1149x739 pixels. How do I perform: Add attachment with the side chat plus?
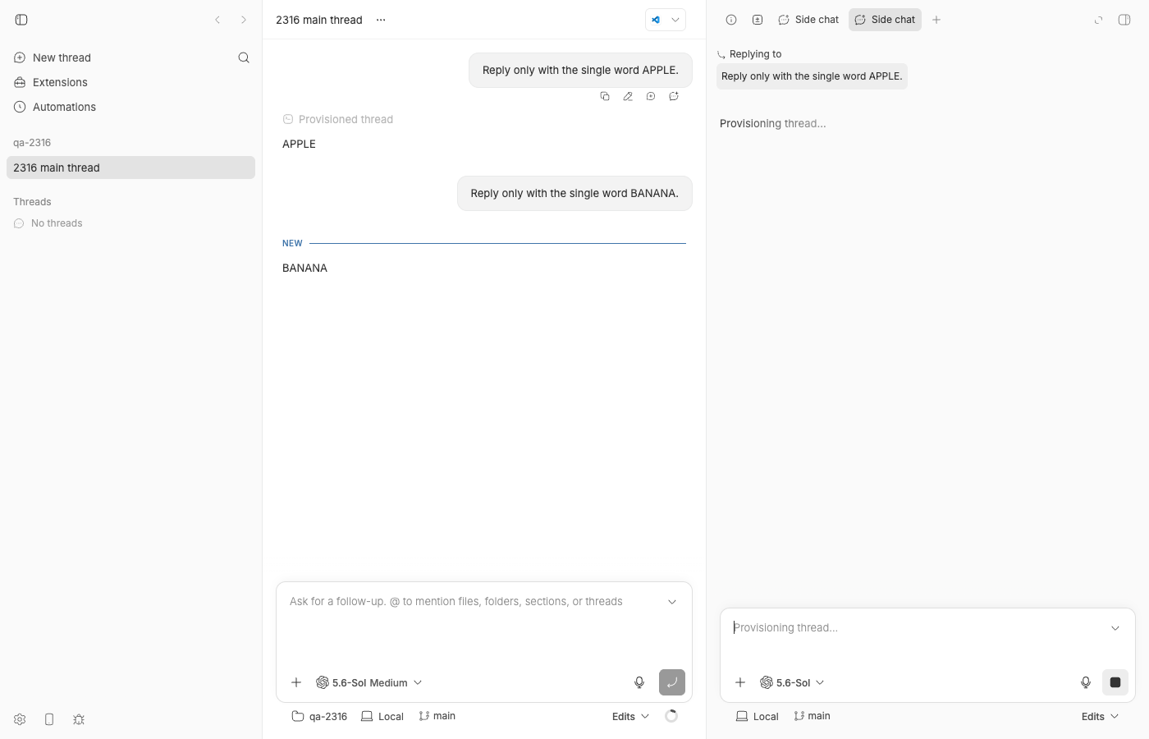740,682
